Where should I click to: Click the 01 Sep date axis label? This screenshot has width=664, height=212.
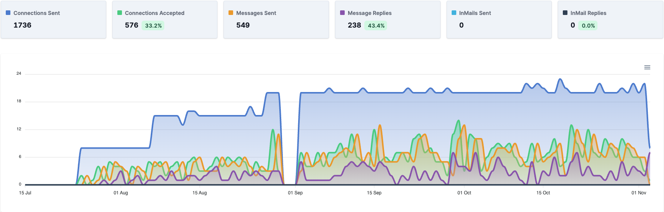pos(295,193)
